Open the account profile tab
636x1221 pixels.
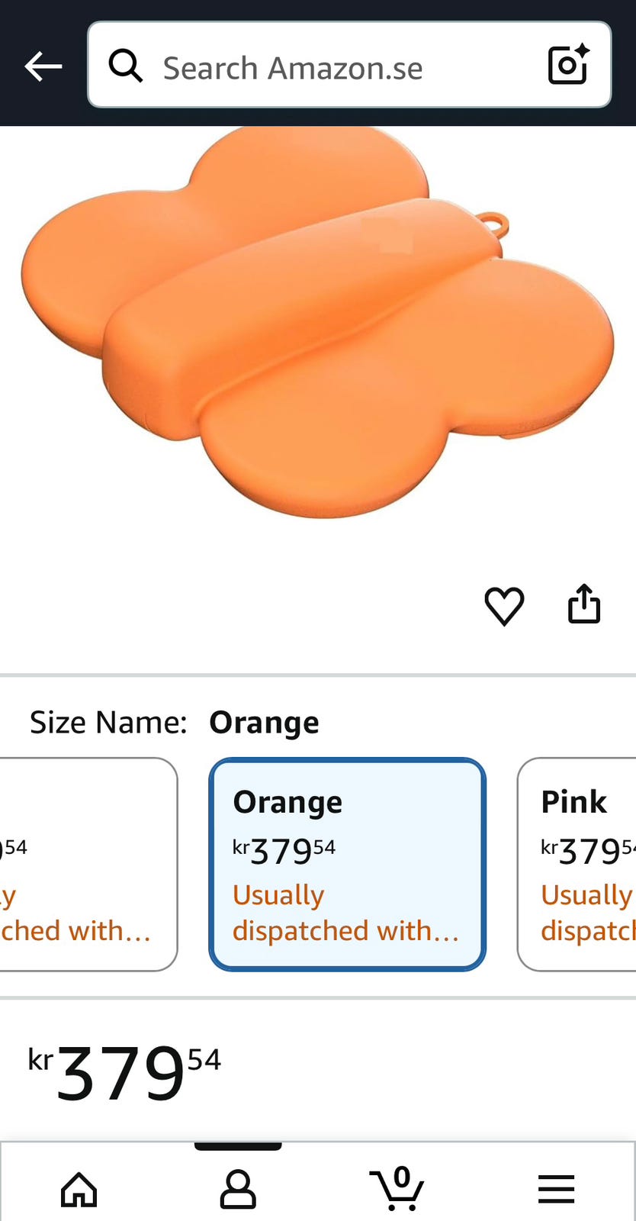tap(238, 1189)
